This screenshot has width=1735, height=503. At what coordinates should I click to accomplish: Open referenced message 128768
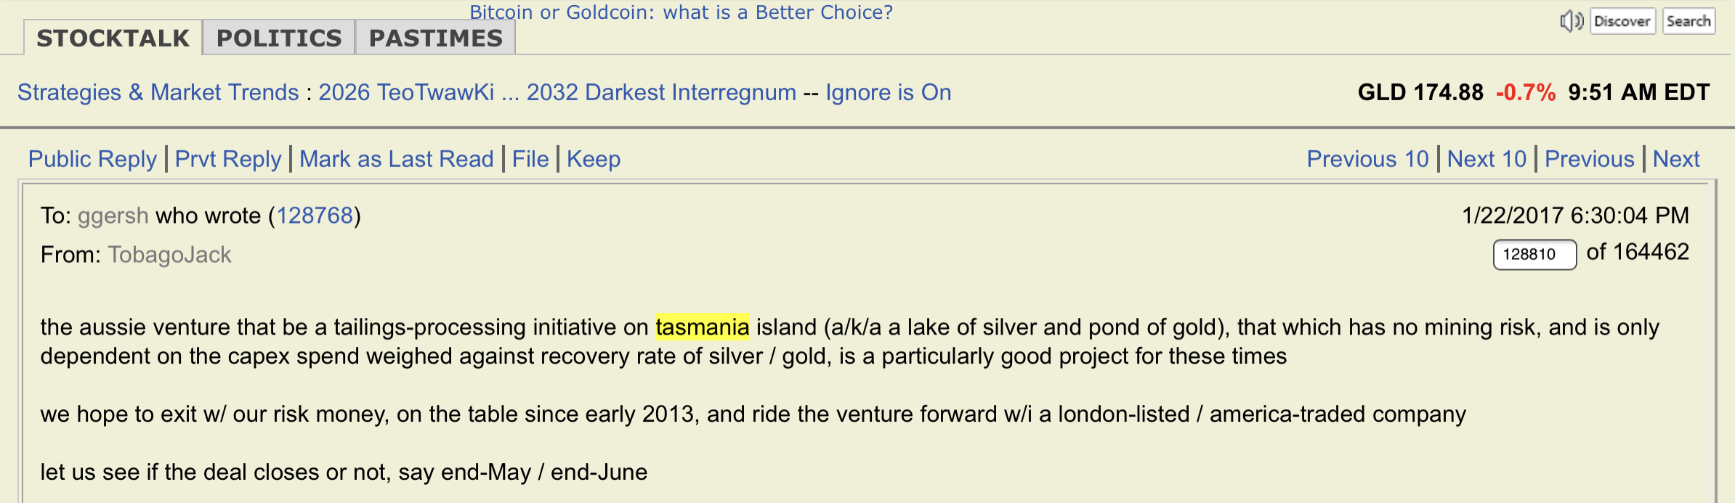click(315, 216)
